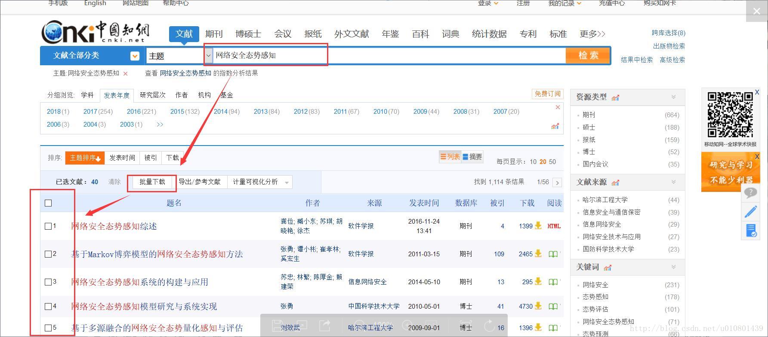Collapse the 关键词 panel
Viewport: 768px width, 337px height.
click(x=674, y=267)
